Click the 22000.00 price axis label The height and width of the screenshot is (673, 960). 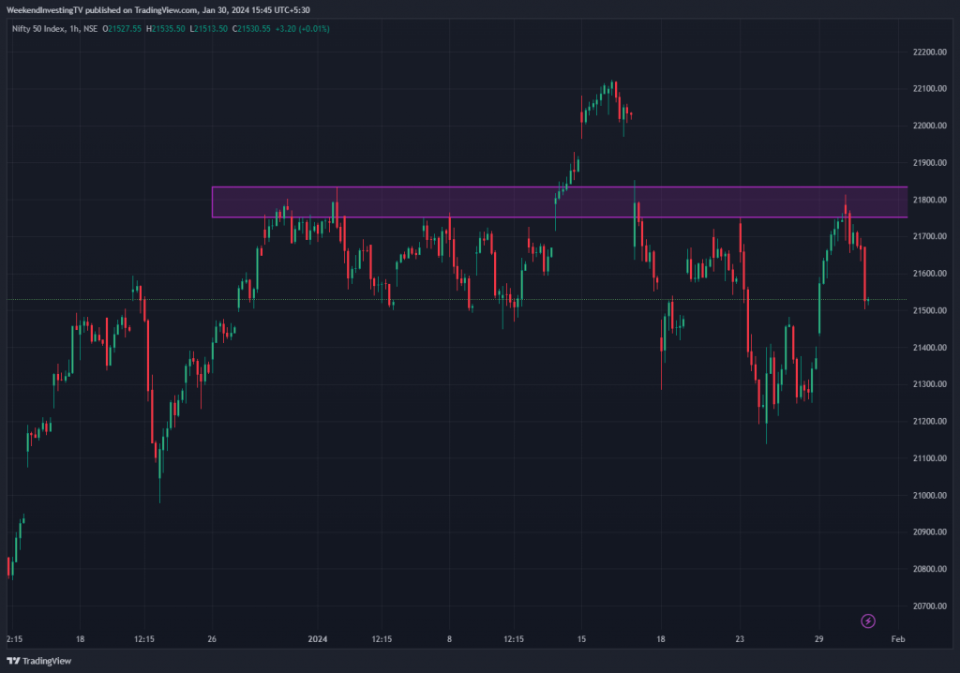pyautogui.click(x=929, y=126)
